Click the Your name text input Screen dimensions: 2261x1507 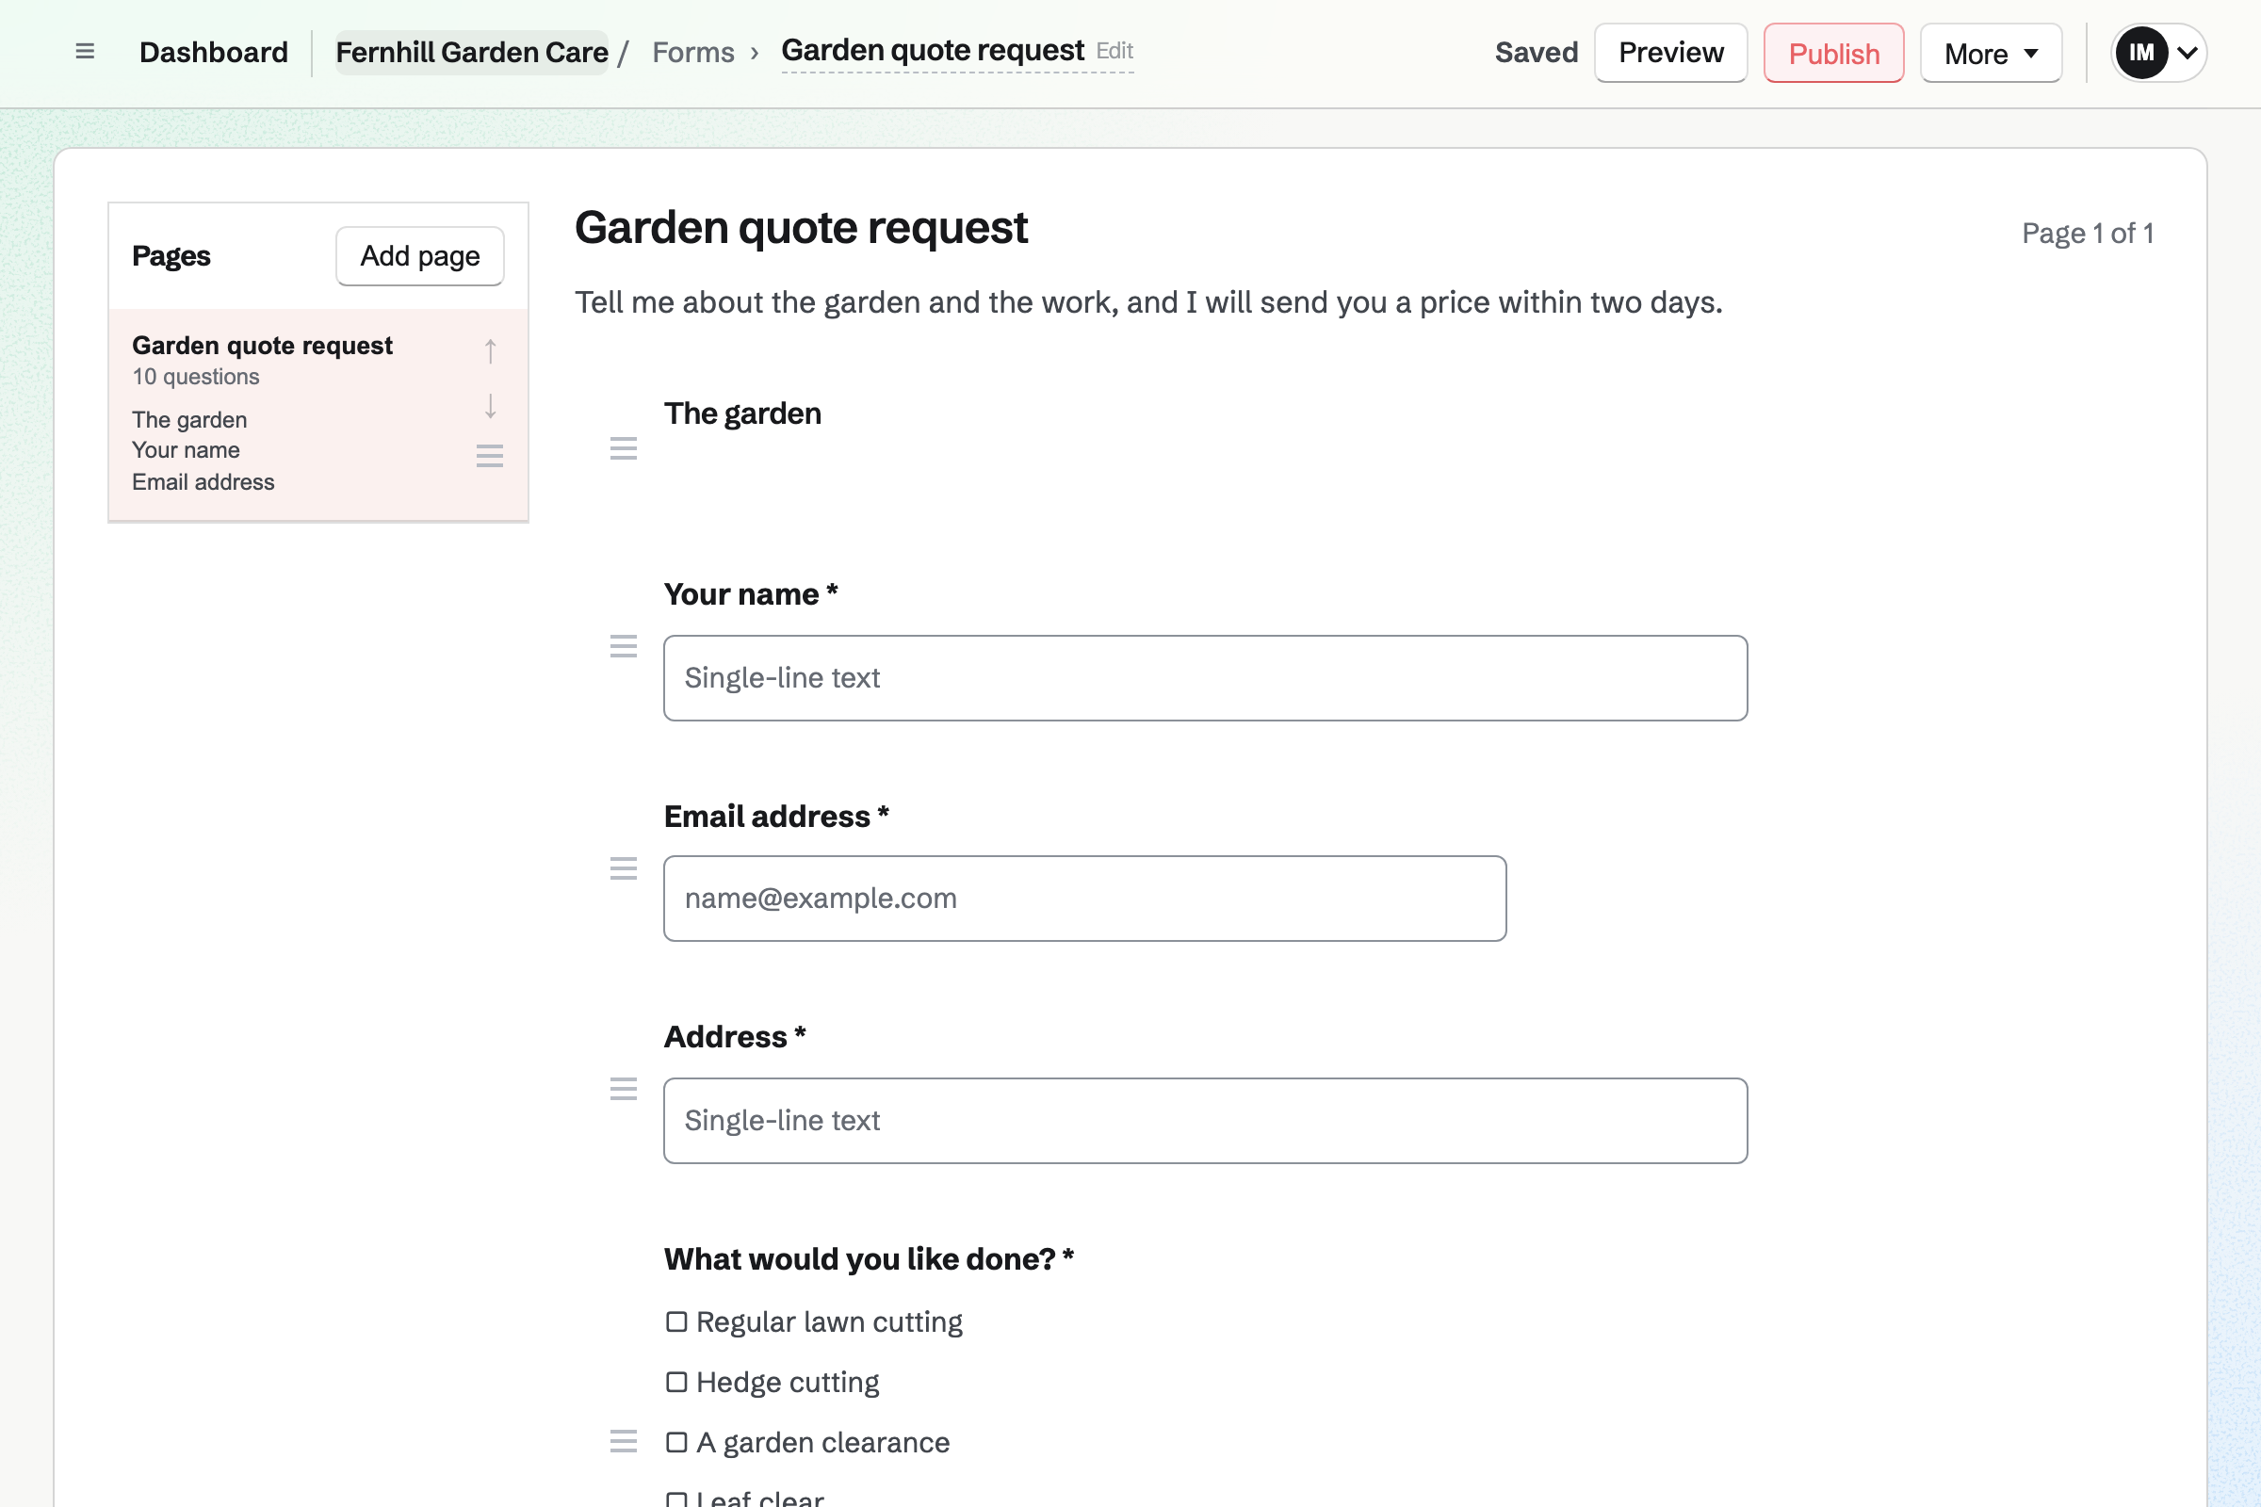click(1206, 677)
